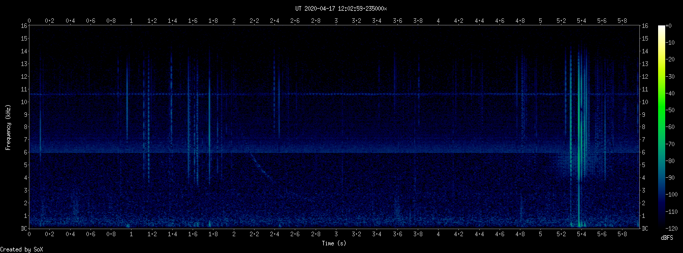This screenshot has width=683, height=253.
Task: Click '2.4' on the top time axis
Action: tap(274, 20)
